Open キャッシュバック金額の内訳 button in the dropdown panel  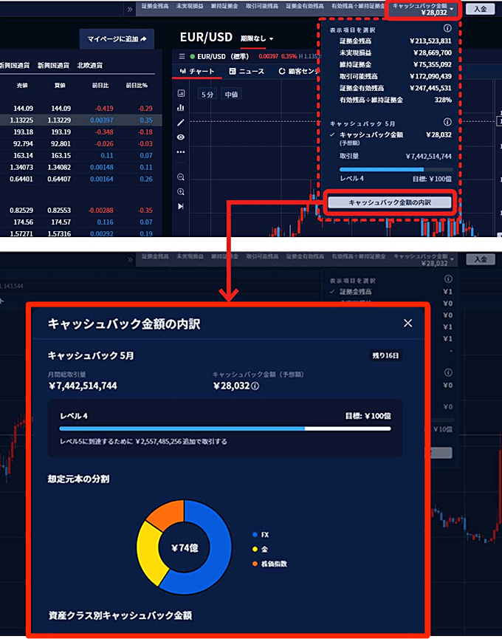390,202
